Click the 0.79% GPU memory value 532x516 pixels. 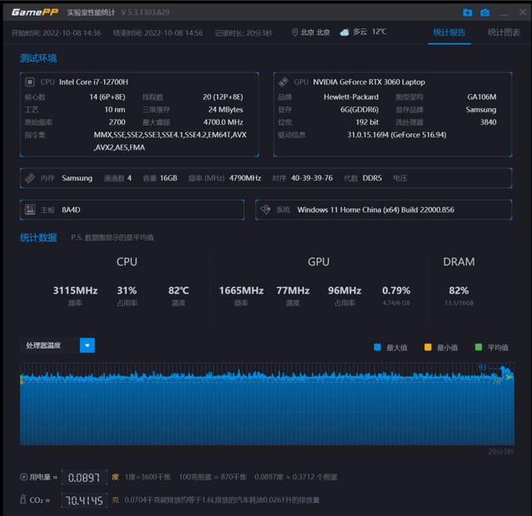396,290
